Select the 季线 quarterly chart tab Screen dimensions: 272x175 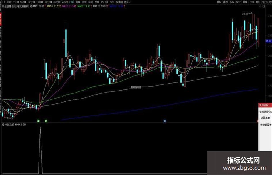click(x=97, y=2)
